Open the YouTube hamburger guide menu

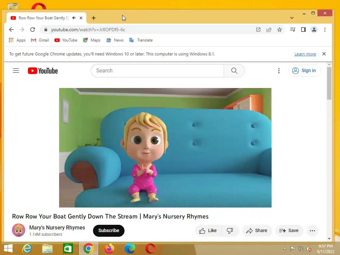pyautogui.click(x=16, y=71)
